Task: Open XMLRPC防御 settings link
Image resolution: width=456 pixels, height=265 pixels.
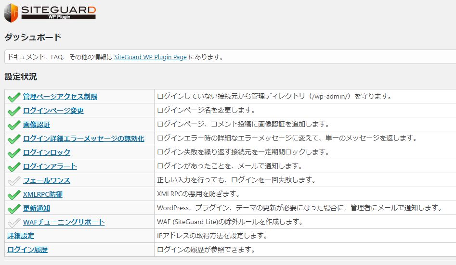Action: 43,194
